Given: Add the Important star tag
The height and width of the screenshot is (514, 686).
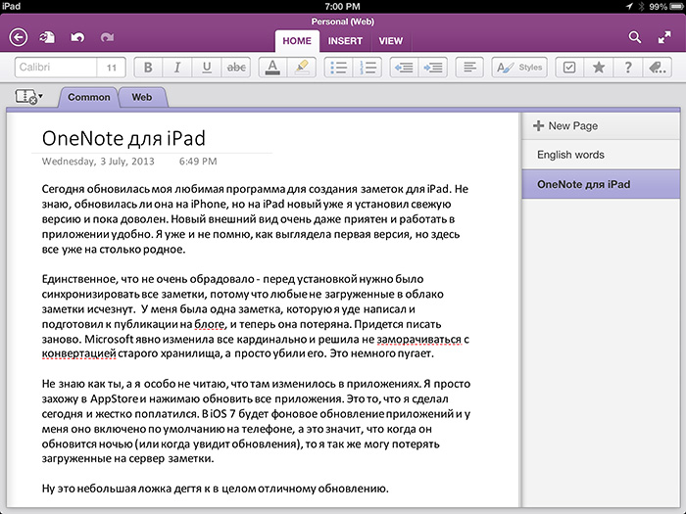Looking at the screenshot, I should (x=599, y=68).
